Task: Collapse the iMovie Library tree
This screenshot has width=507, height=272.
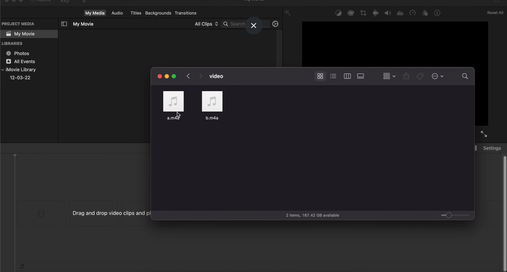Action: click(3, 69)
